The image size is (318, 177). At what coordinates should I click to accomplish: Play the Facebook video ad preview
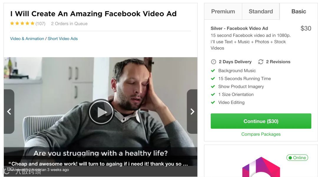[101, 112]
